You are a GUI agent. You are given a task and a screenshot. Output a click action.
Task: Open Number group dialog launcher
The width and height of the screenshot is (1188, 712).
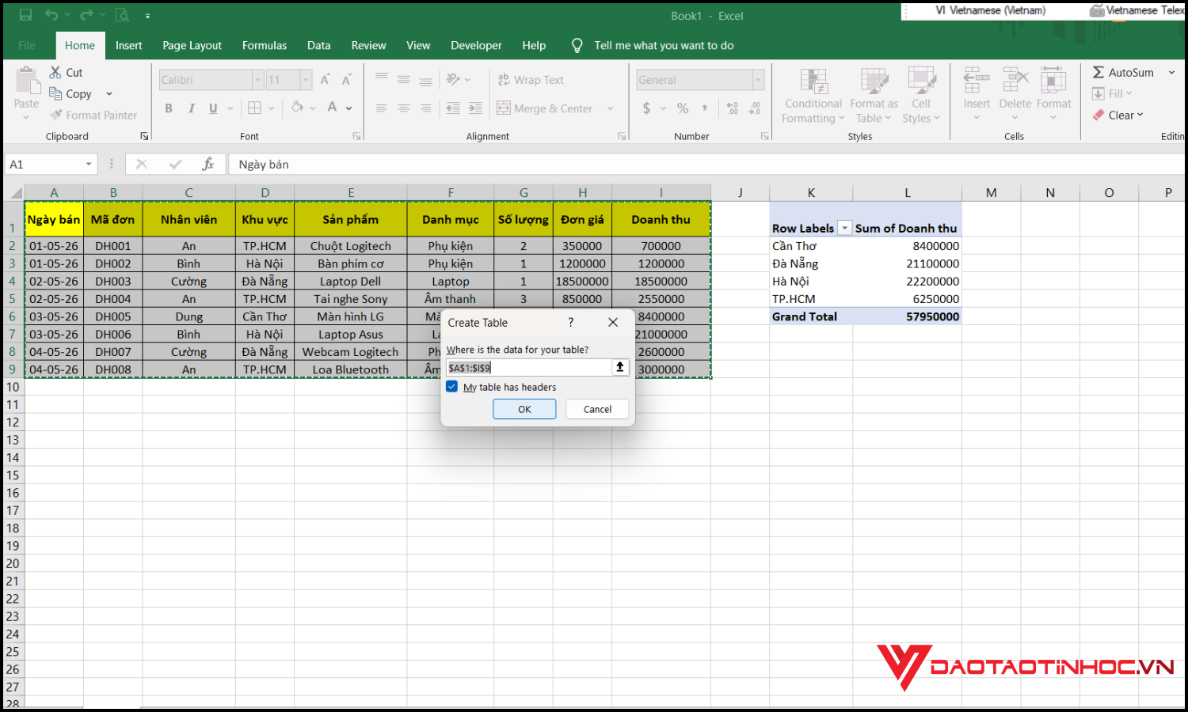pos(764,136)
